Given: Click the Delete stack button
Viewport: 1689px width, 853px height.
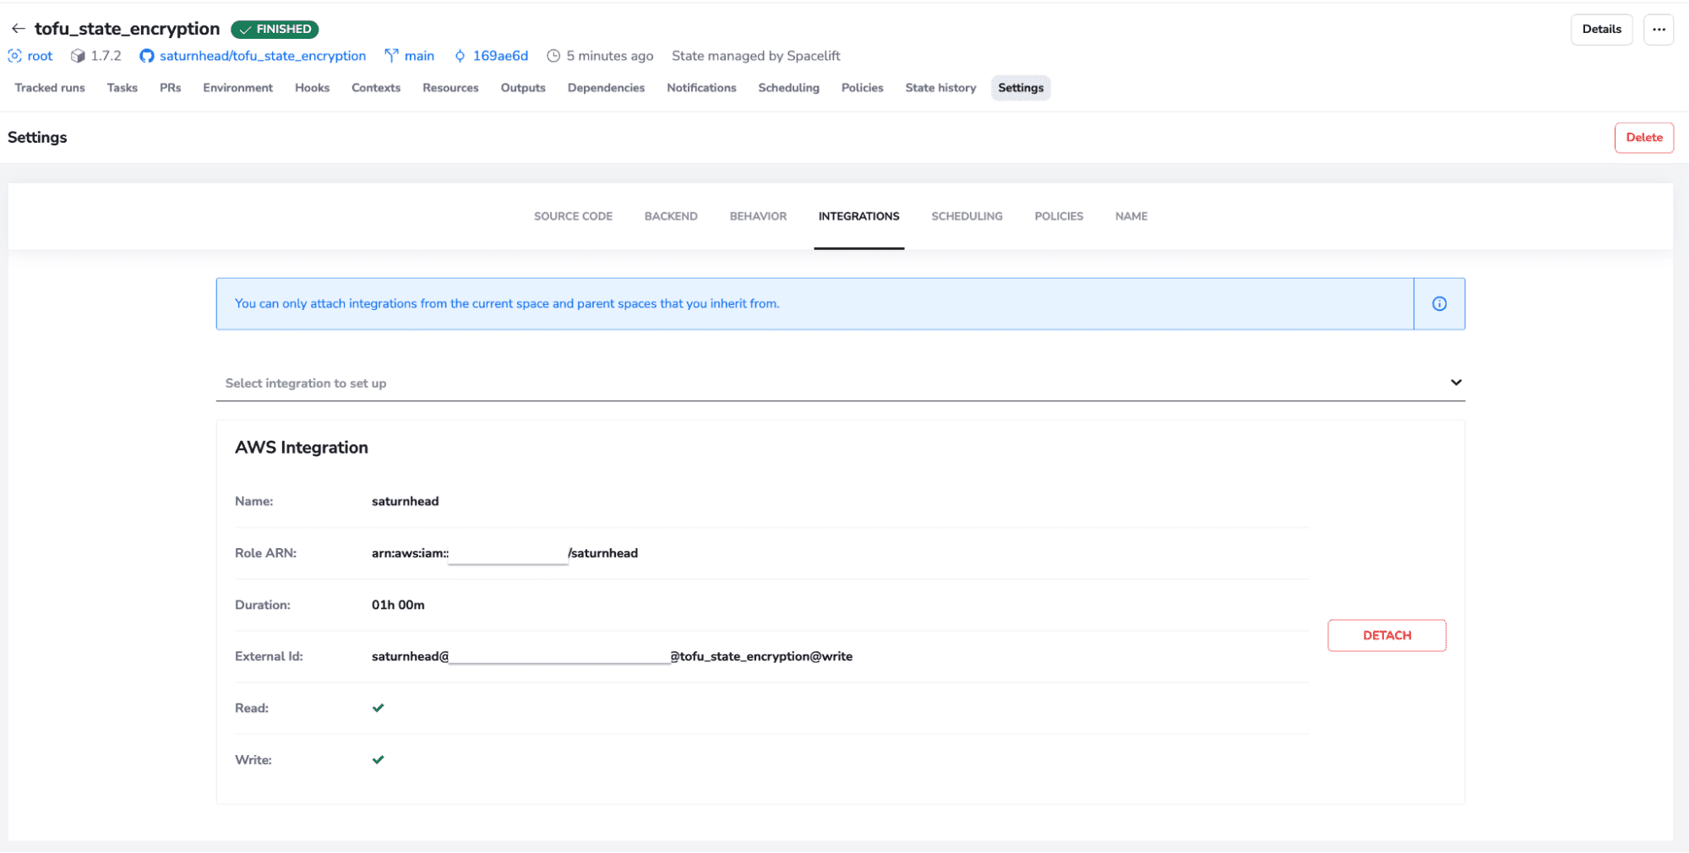Looking at the screenshot, I should point(1643,138).
